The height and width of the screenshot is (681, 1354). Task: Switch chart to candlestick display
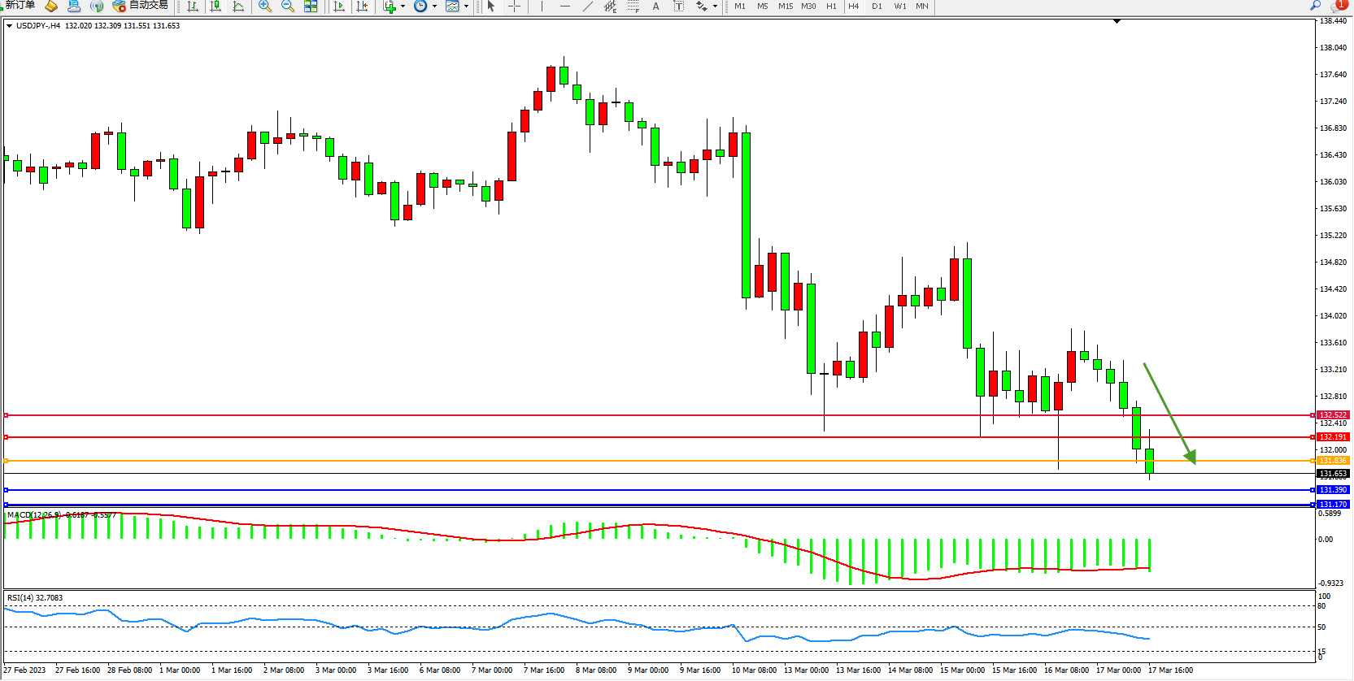point(216,7)
